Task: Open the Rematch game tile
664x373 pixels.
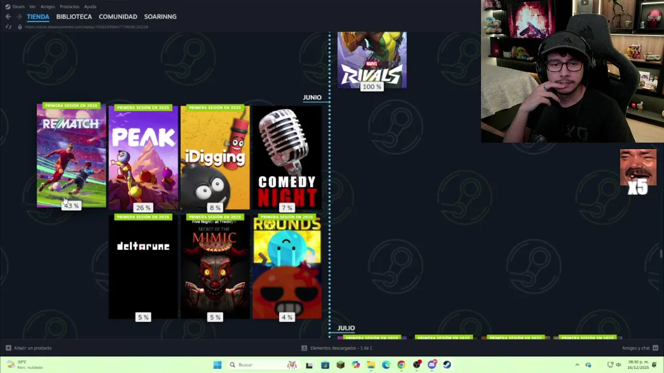Action: (72, 155)
